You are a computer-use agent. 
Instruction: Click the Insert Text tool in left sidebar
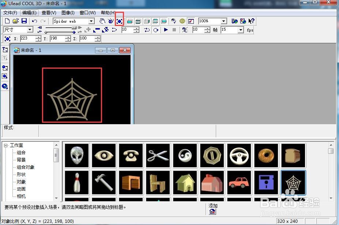pos(5,50)
